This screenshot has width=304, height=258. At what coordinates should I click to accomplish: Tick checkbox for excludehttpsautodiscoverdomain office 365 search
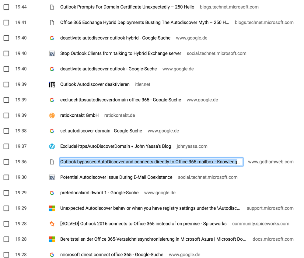tap(6, 100)
